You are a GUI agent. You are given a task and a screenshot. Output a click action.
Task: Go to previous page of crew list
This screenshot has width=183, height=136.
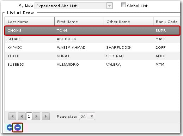22,116
